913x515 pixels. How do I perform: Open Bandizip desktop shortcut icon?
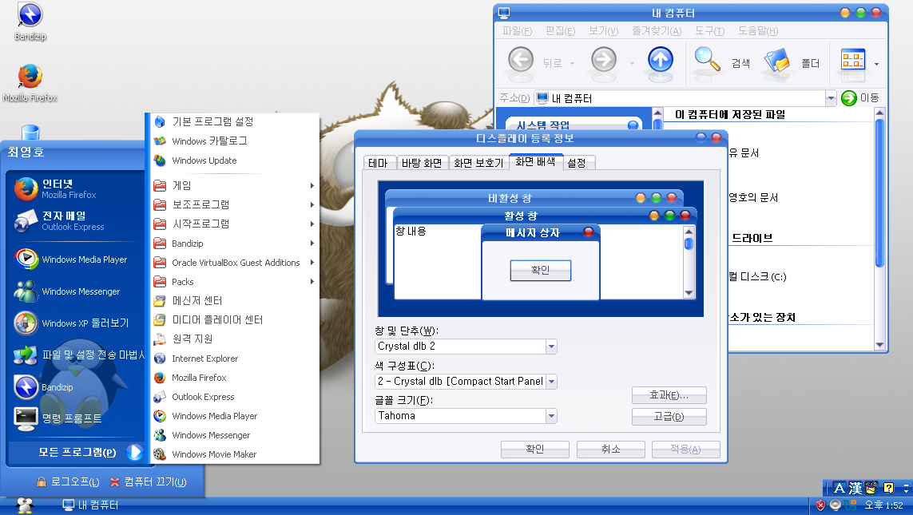(x=30, y=22)
